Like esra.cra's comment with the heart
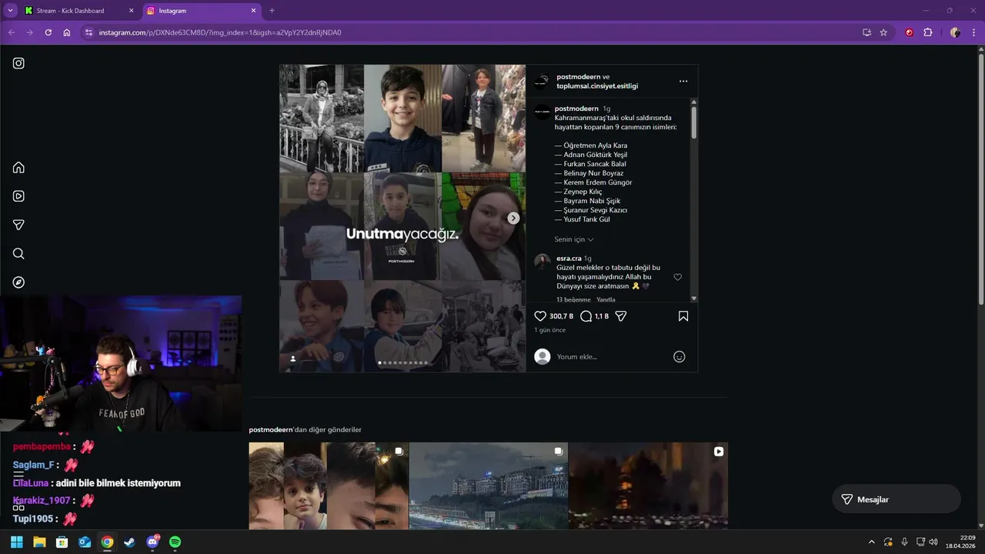The image size is (985, 554). (x=678, y=277)
